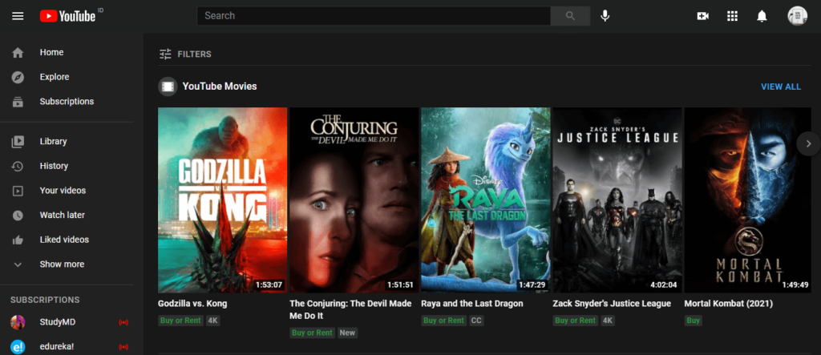Image resolution: width=821 pixels, height=355 pixels.
Task: Click Buy or Rent under Godzilla vs. Kong
Action: tap(180, 321)
